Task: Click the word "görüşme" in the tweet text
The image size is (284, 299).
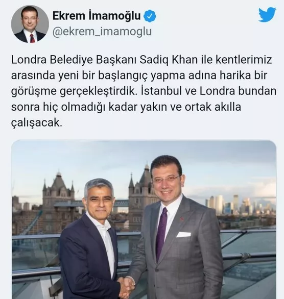Action: (34, 92)
